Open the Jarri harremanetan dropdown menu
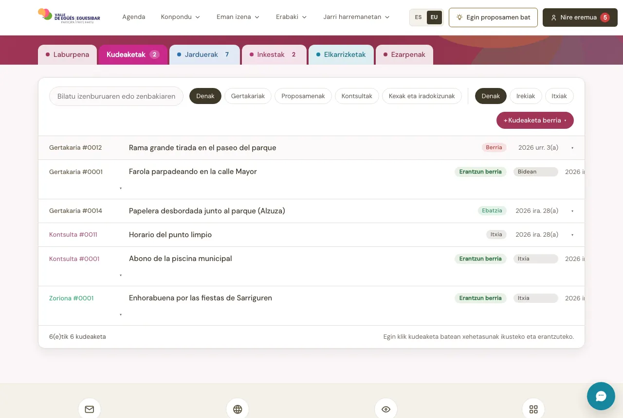The height and width of the screenshot is (418, 623). (357, 17)
